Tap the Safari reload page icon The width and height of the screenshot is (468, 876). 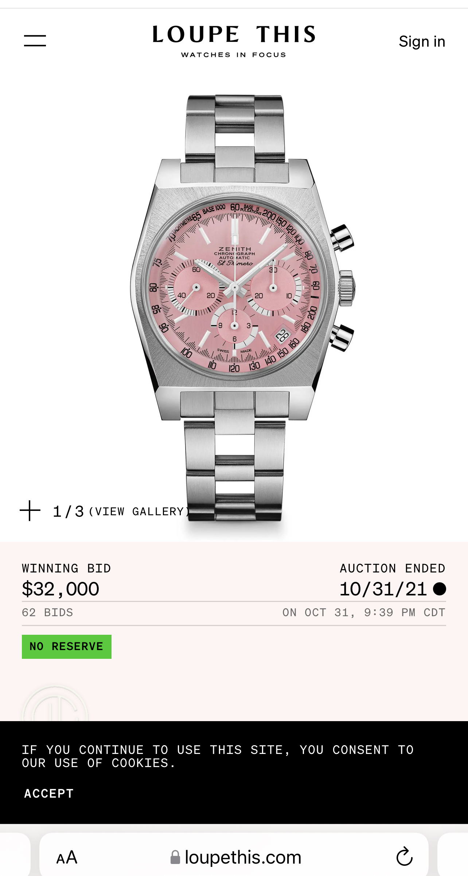[x=404, y=857]
